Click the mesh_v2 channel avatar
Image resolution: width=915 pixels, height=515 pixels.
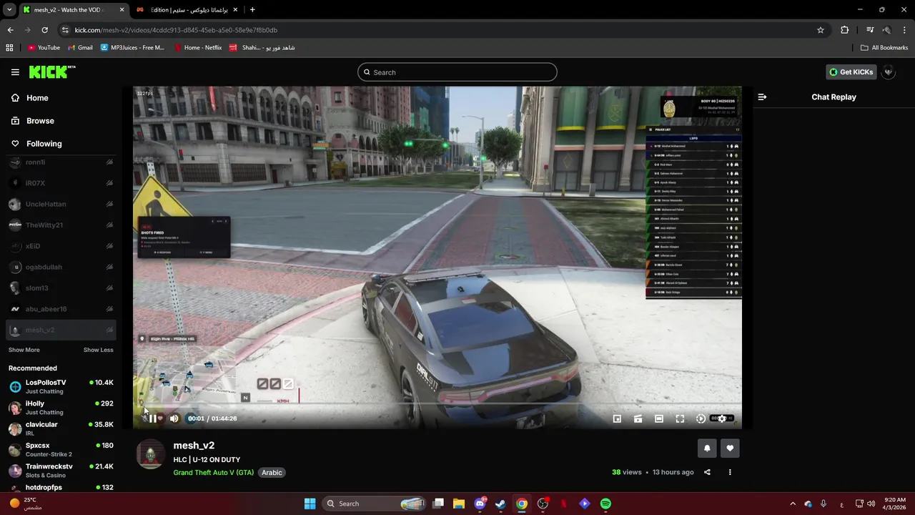pyautogui.click(x=150, y=454)
